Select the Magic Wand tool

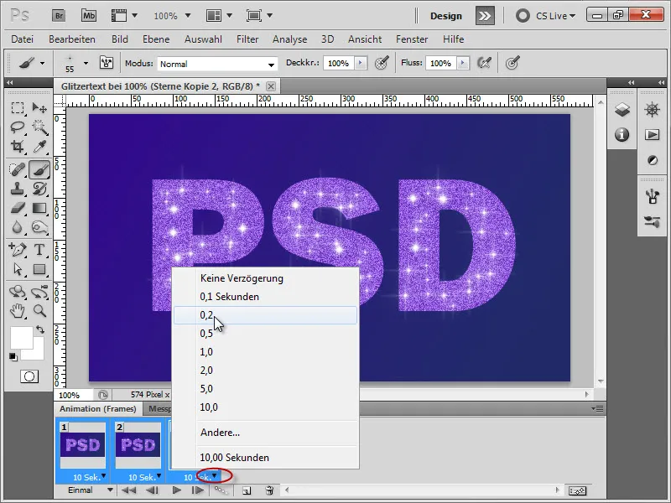click(39, 127)
